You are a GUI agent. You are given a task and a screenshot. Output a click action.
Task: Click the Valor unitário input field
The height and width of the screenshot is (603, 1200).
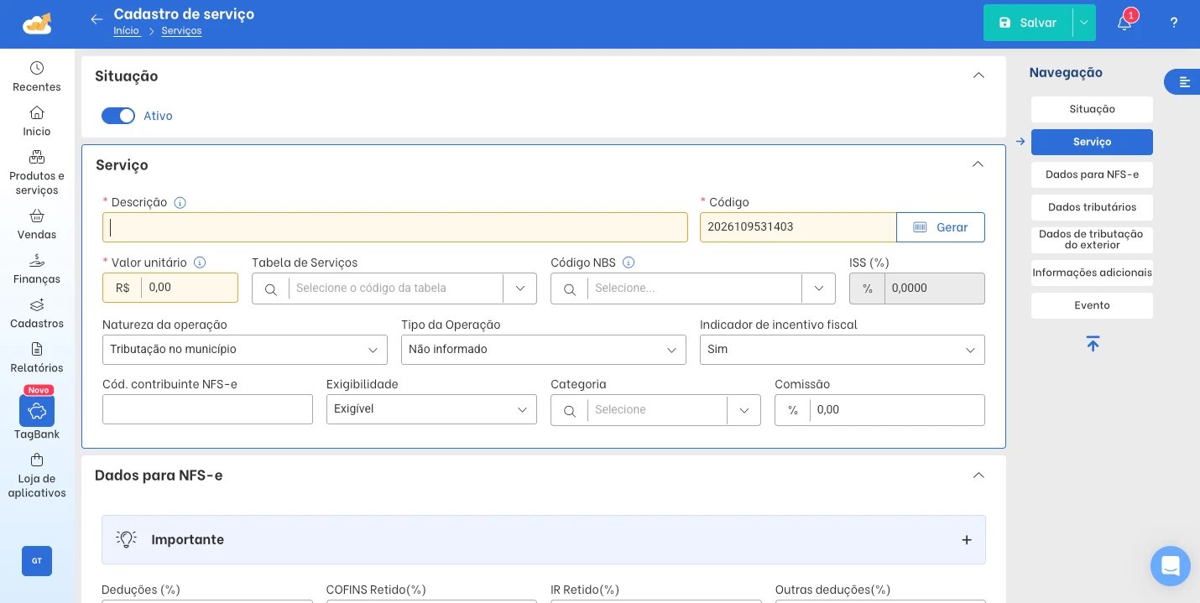[x=189, y=288]
